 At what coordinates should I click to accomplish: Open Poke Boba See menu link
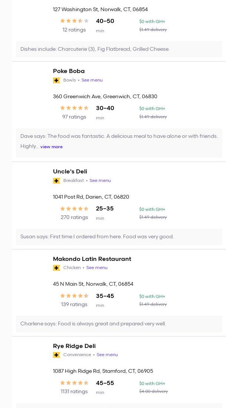pos(92,80)
